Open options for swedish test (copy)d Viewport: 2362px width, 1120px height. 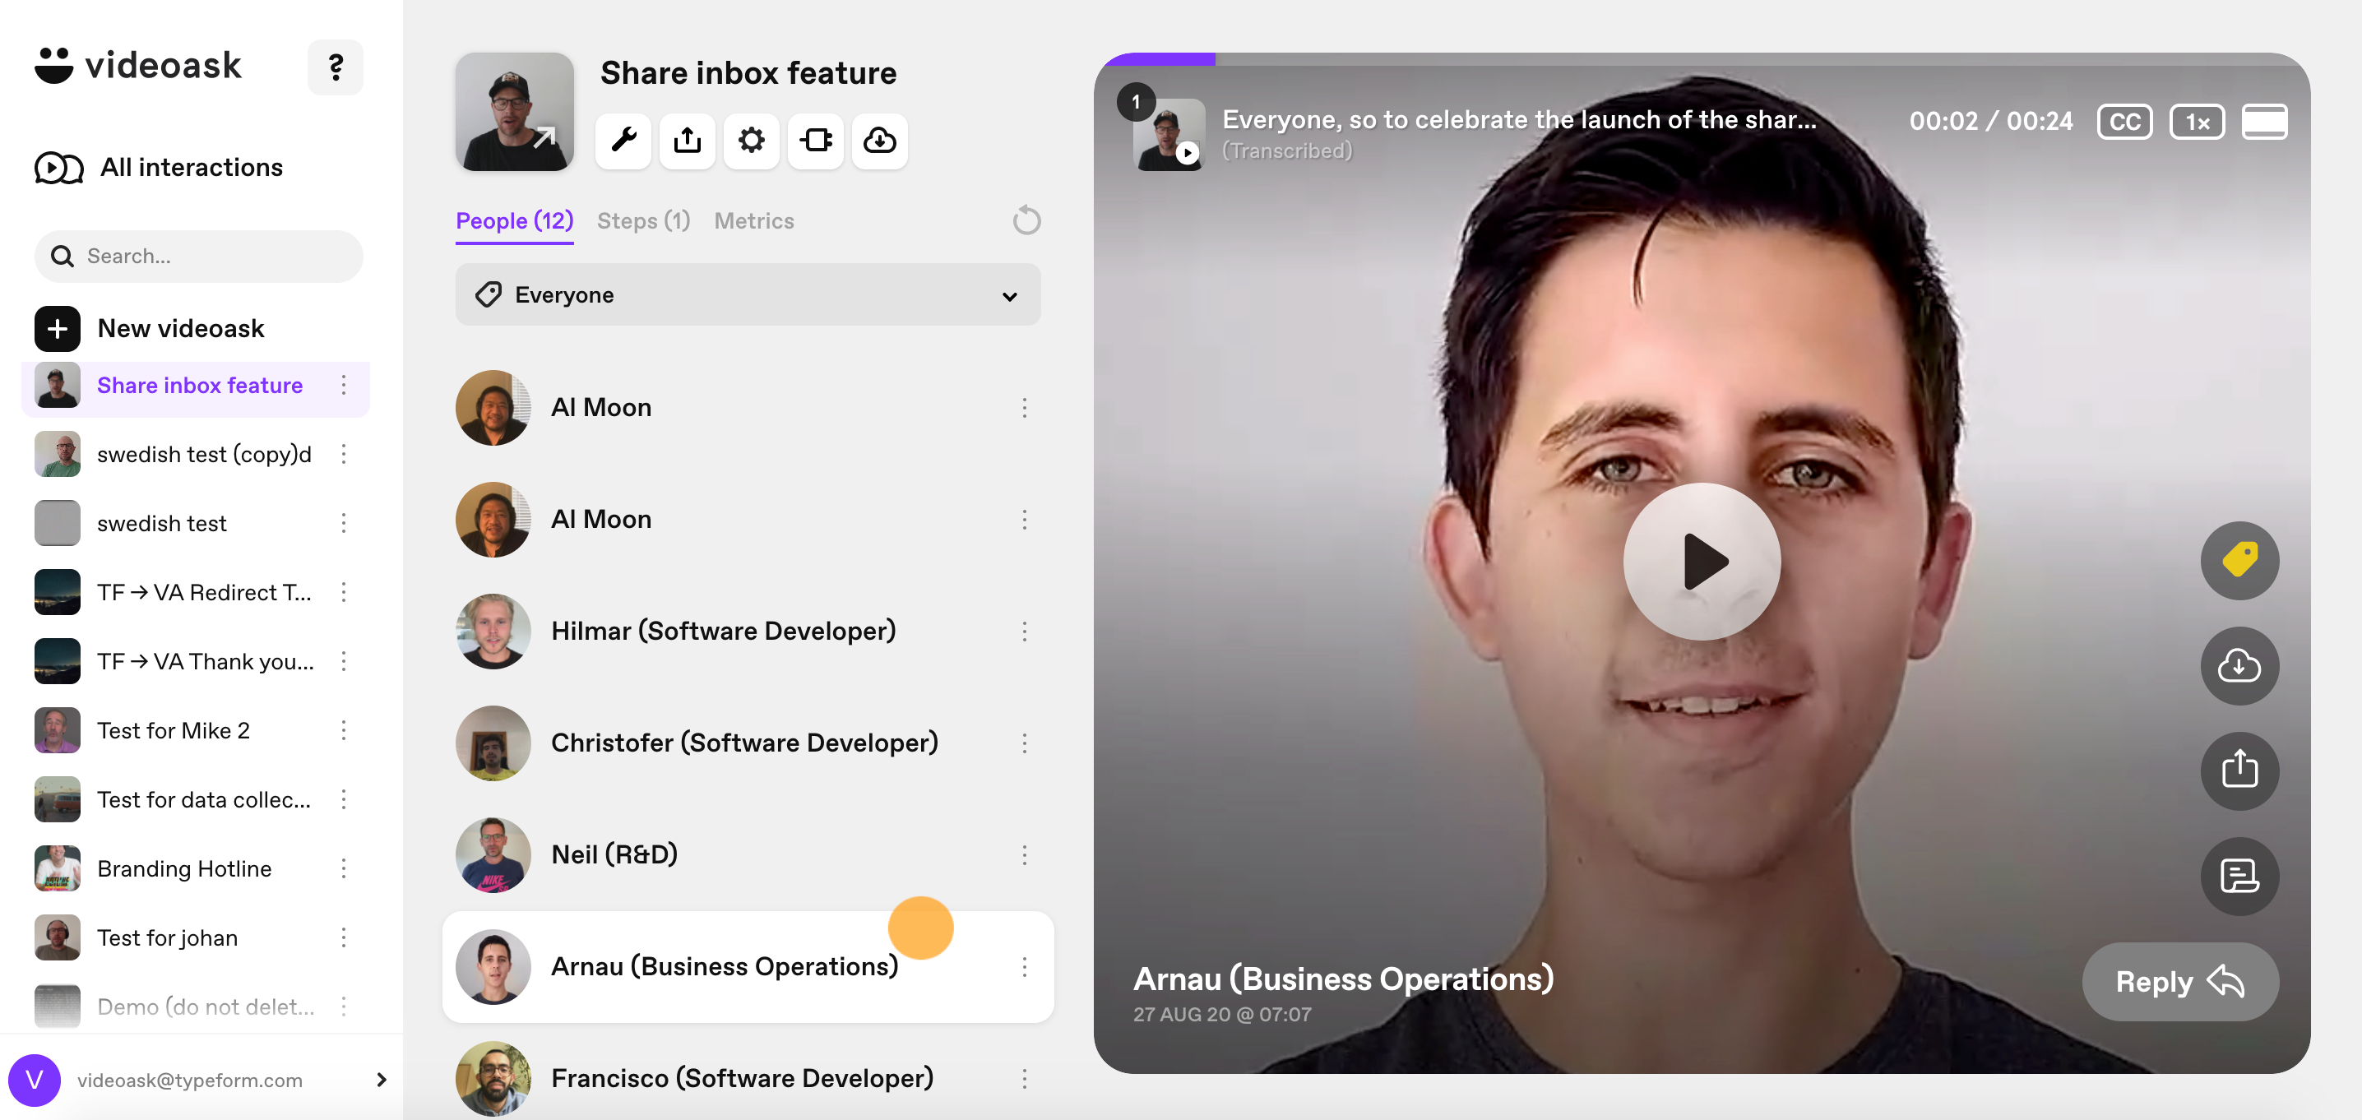(344, 454)
